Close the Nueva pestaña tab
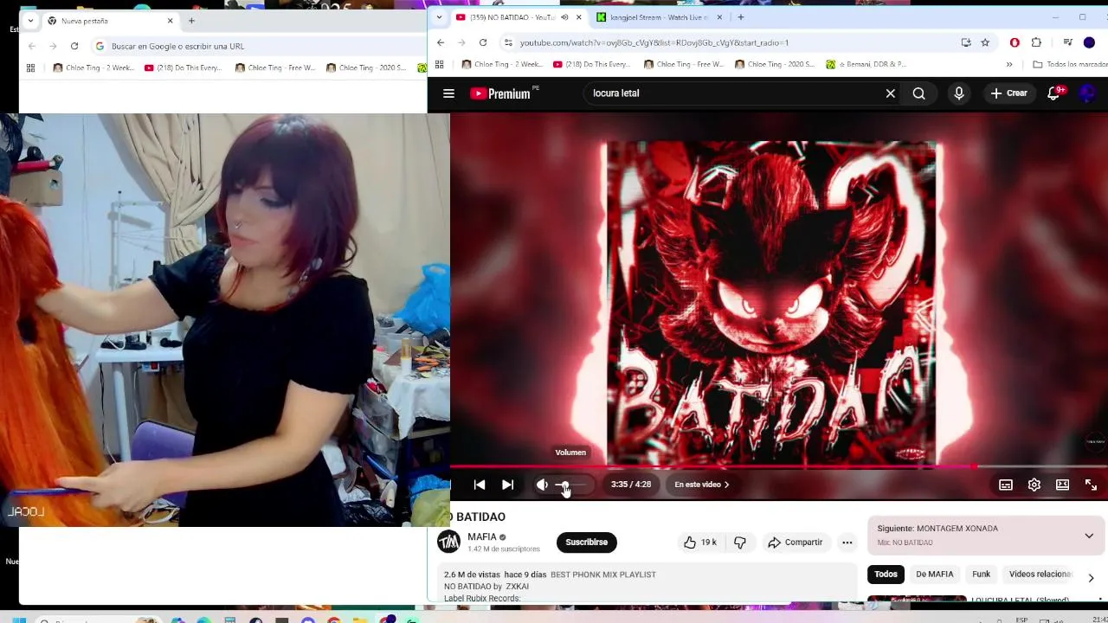The height and width of the screenshot is (623, 1108). (170, 21)
